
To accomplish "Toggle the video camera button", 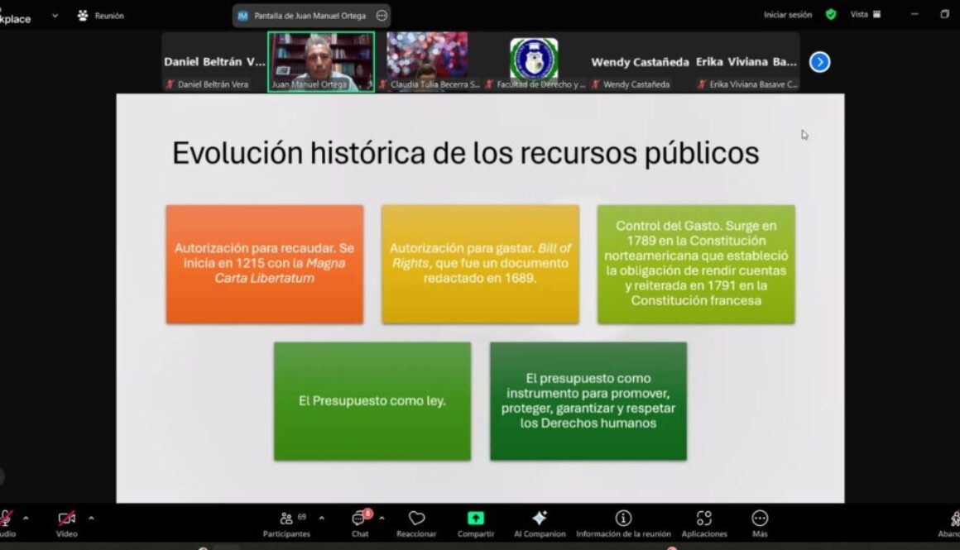I will pos(67,524).
